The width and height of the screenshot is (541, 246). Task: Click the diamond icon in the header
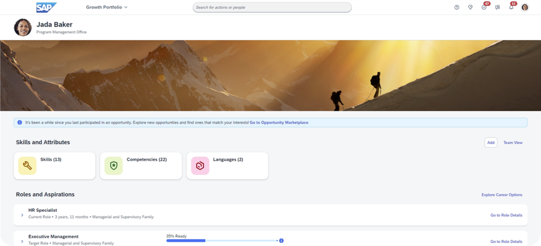470,7
